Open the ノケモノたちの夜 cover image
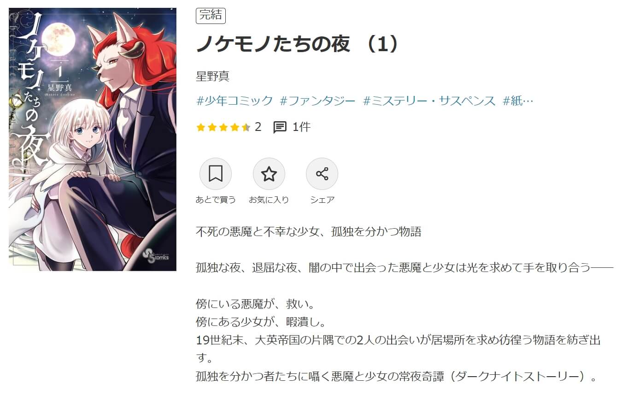Image resolution: width=622 pixels, height=396 pixels. (93, 139)
